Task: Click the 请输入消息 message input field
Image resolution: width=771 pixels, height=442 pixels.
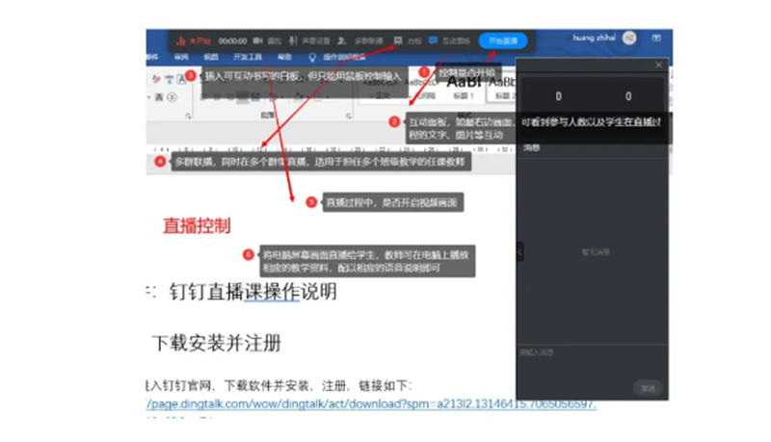Action: click(x=592, y=361)
